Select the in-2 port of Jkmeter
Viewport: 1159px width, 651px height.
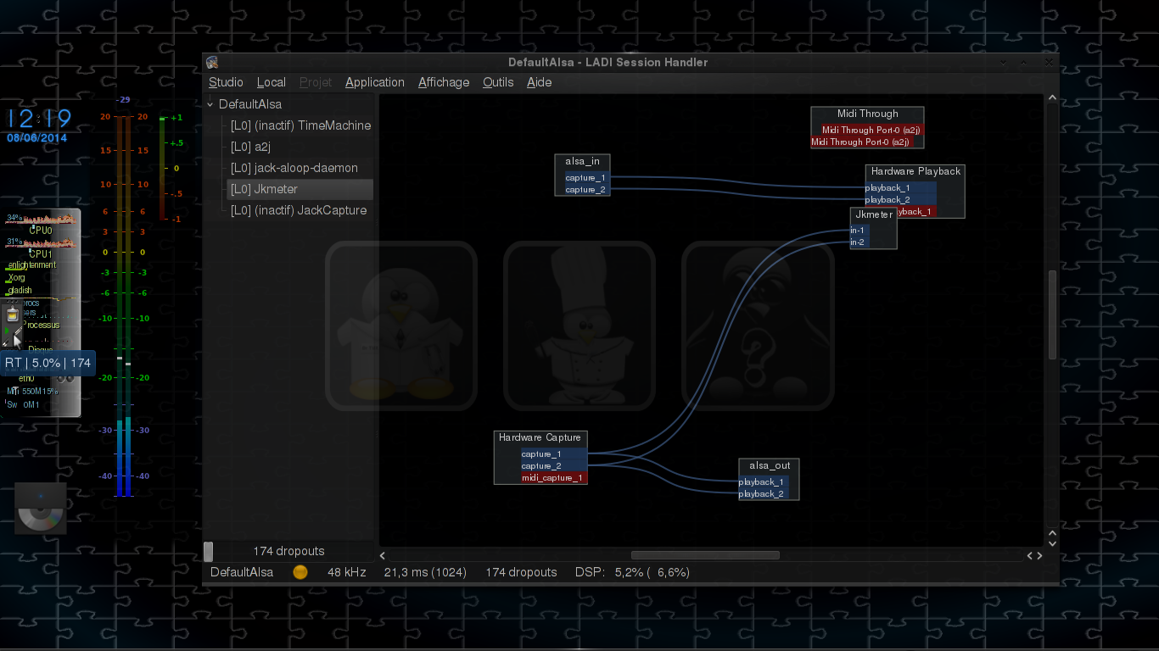(859, 242)
